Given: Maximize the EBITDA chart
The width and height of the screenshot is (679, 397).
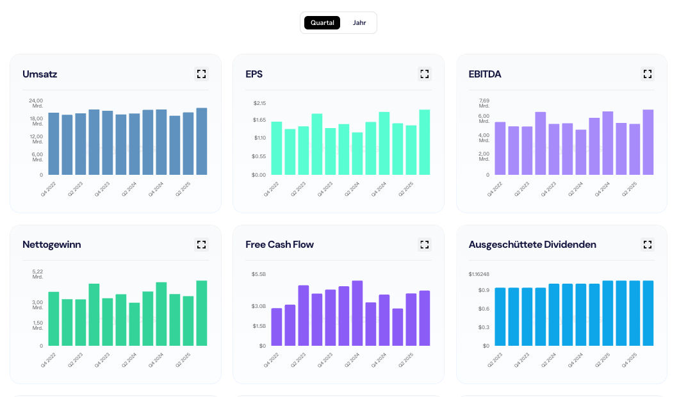Looking at the screenshot, I should tap(648, 74).
